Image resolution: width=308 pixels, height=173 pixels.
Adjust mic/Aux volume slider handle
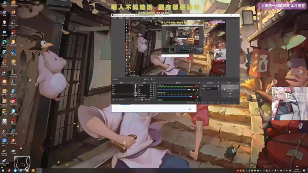click(x=189, y=90)
